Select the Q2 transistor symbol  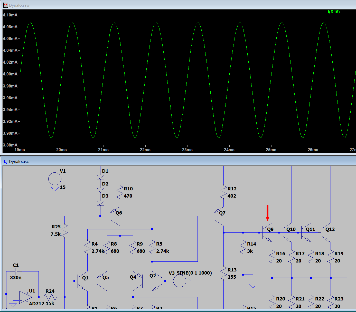(x=157, y=281)
